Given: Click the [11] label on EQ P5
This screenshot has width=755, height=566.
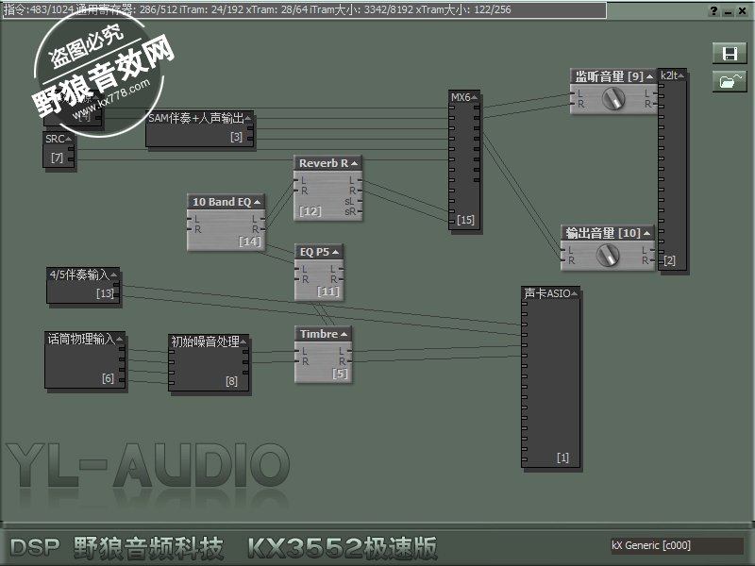Looking at the screenshot, I should pos(327,291).
